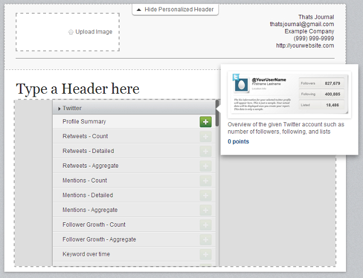Viewport: 363px width, 278px height.
Task: Click the up arrow beside Hide Personalized Header
Action: pos(139,10)
